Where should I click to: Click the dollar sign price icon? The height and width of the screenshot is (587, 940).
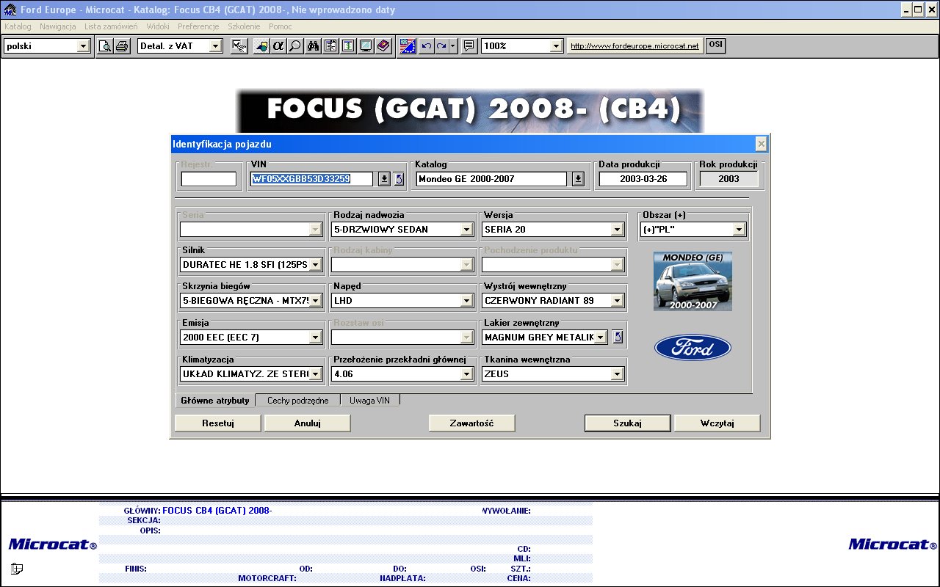348,46
